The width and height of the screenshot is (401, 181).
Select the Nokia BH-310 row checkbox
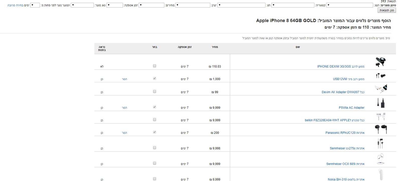pos(155,179)
